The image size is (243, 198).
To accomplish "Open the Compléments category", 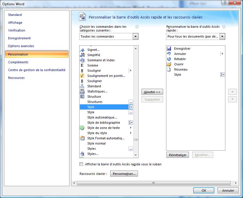I will 18,62.
